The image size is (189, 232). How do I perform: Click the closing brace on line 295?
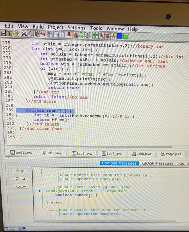21,137
